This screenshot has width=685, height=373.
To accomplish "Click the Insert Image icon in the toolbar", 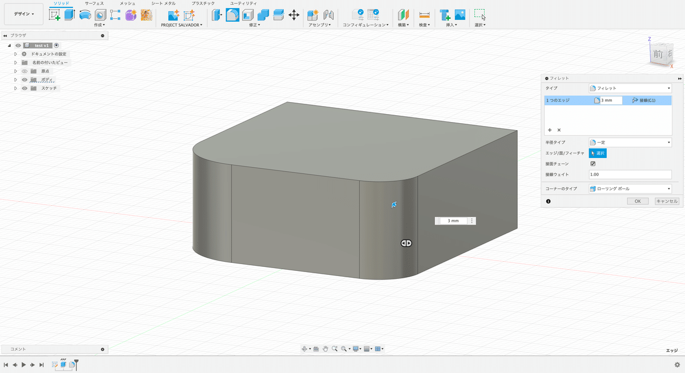I will click(460, 15).
